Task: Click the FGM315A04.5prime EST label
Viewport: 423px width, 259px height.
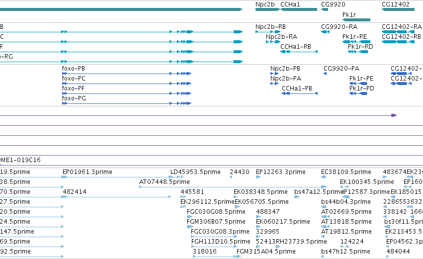Action: pyautogui.click(x=266, y=252)
